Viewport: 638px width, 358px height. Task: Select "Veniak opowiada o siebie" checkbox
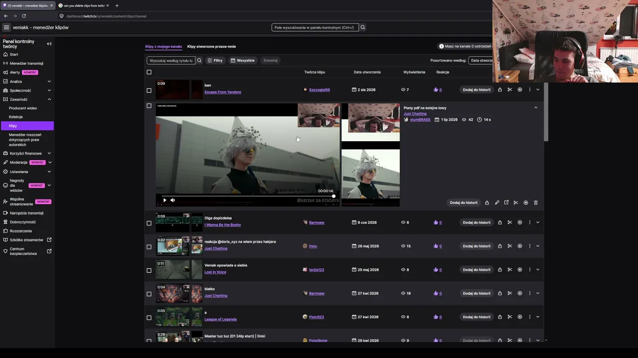pyautogui.click(x=149, y=270)
